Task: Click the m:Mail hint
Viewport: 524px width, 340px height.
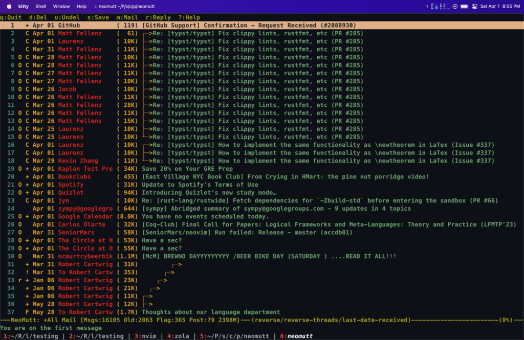Action: click(x=127, y=17)
